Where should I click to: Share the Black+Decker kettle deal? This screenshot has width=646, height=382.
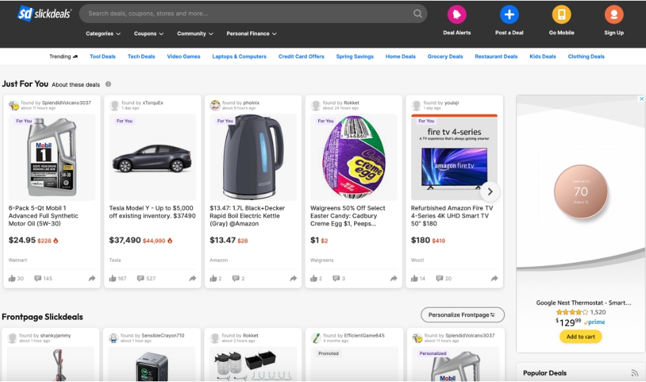[x=293, y=278]
